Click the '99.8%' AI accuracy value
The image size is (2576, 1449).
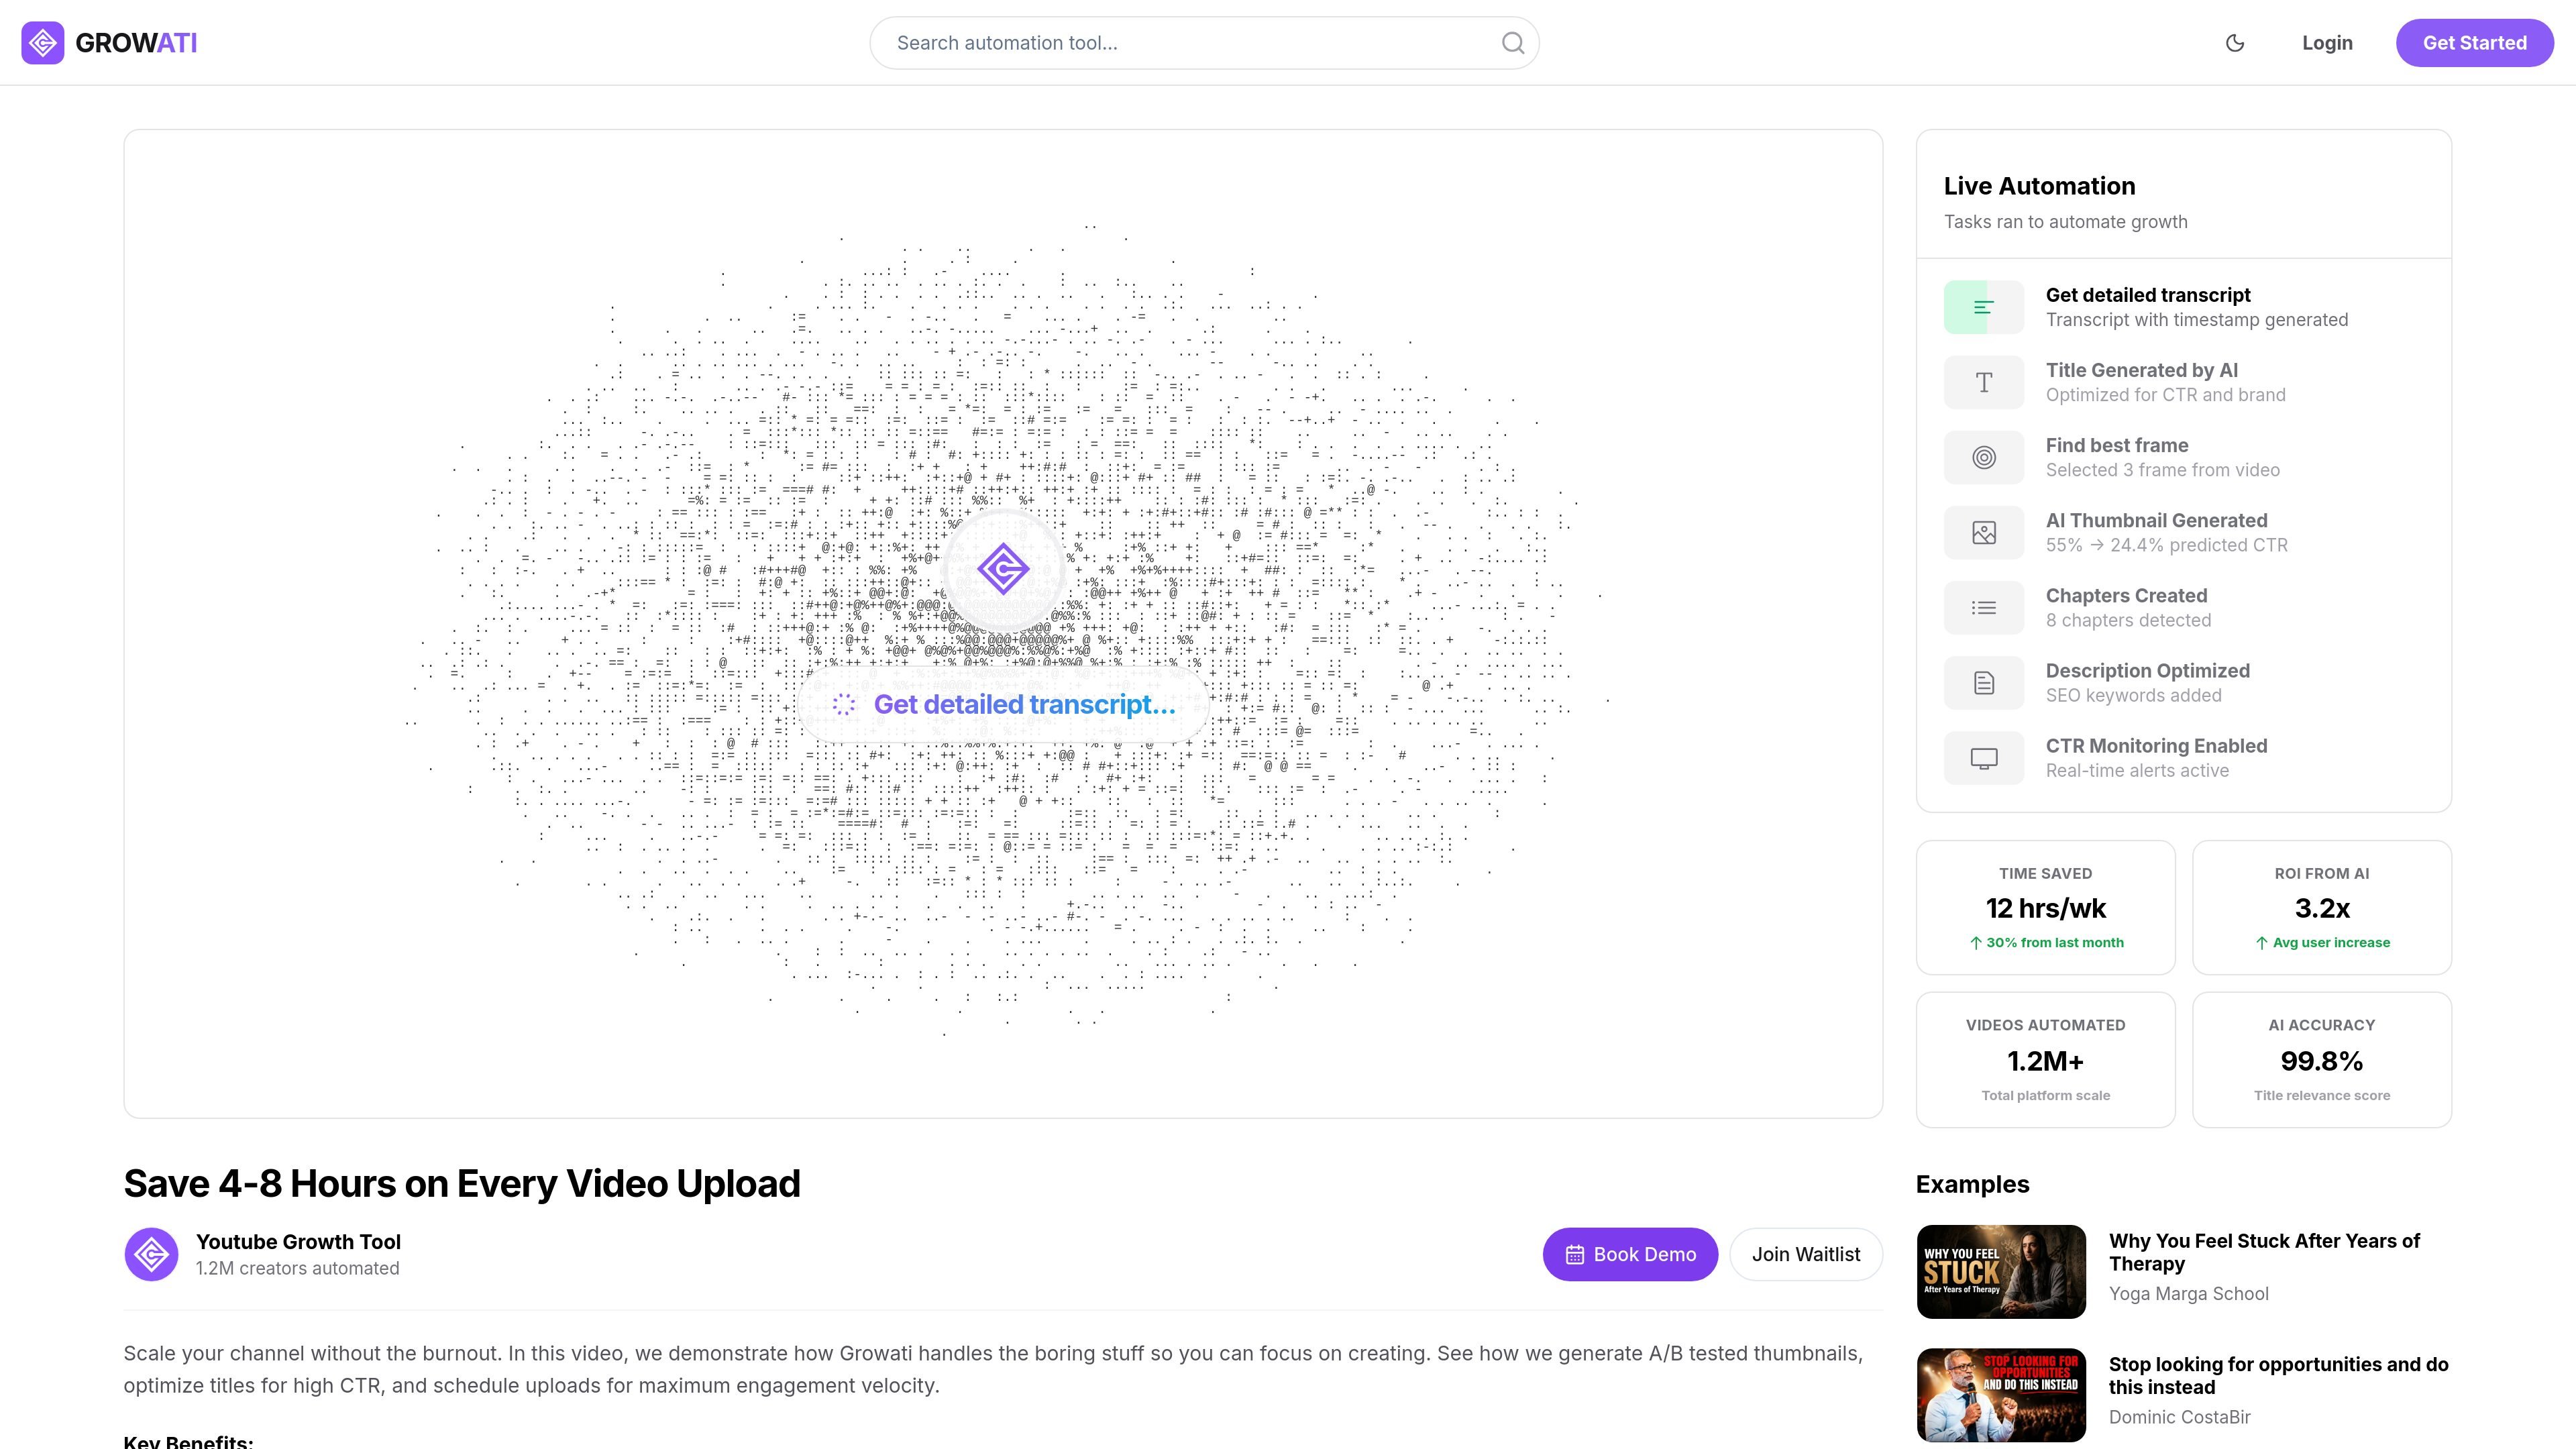coord(2322,1061)
